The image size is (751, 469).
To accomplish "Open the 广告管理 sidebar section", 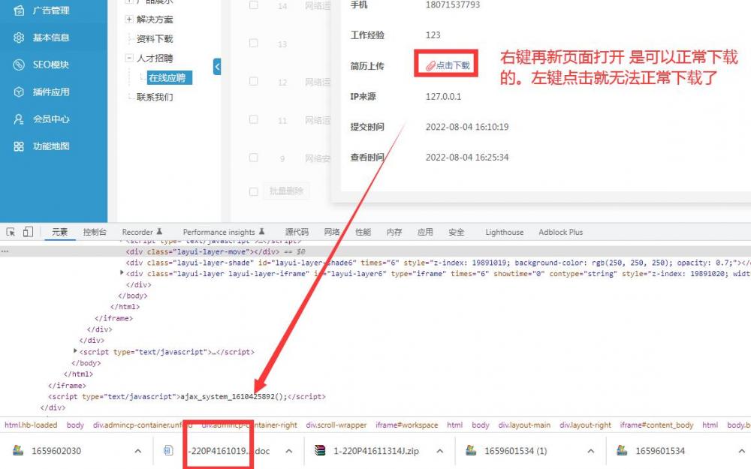I will [51, 10].
